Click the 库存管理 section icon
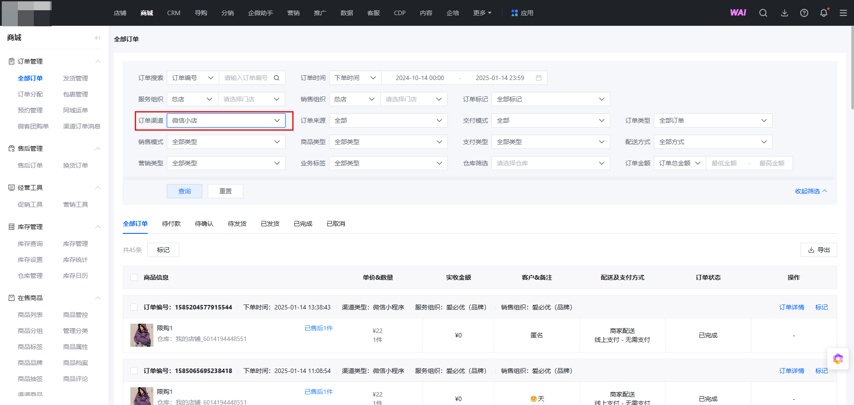Image resolution: width=854 pixels, height=405 pixels. 12,227
